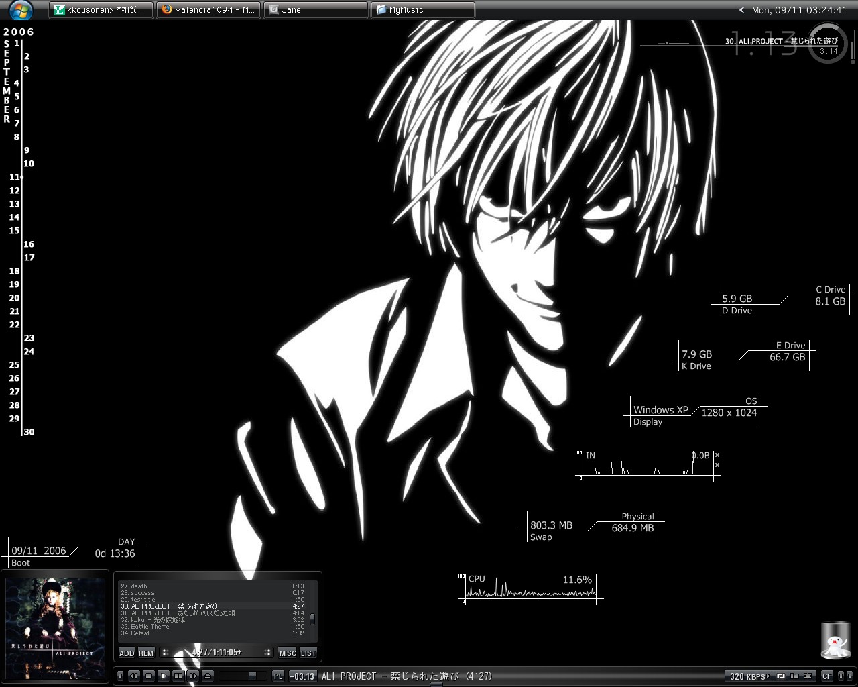Click the network IN traffic graph
The image size is (858, 687).
point(648,464)
